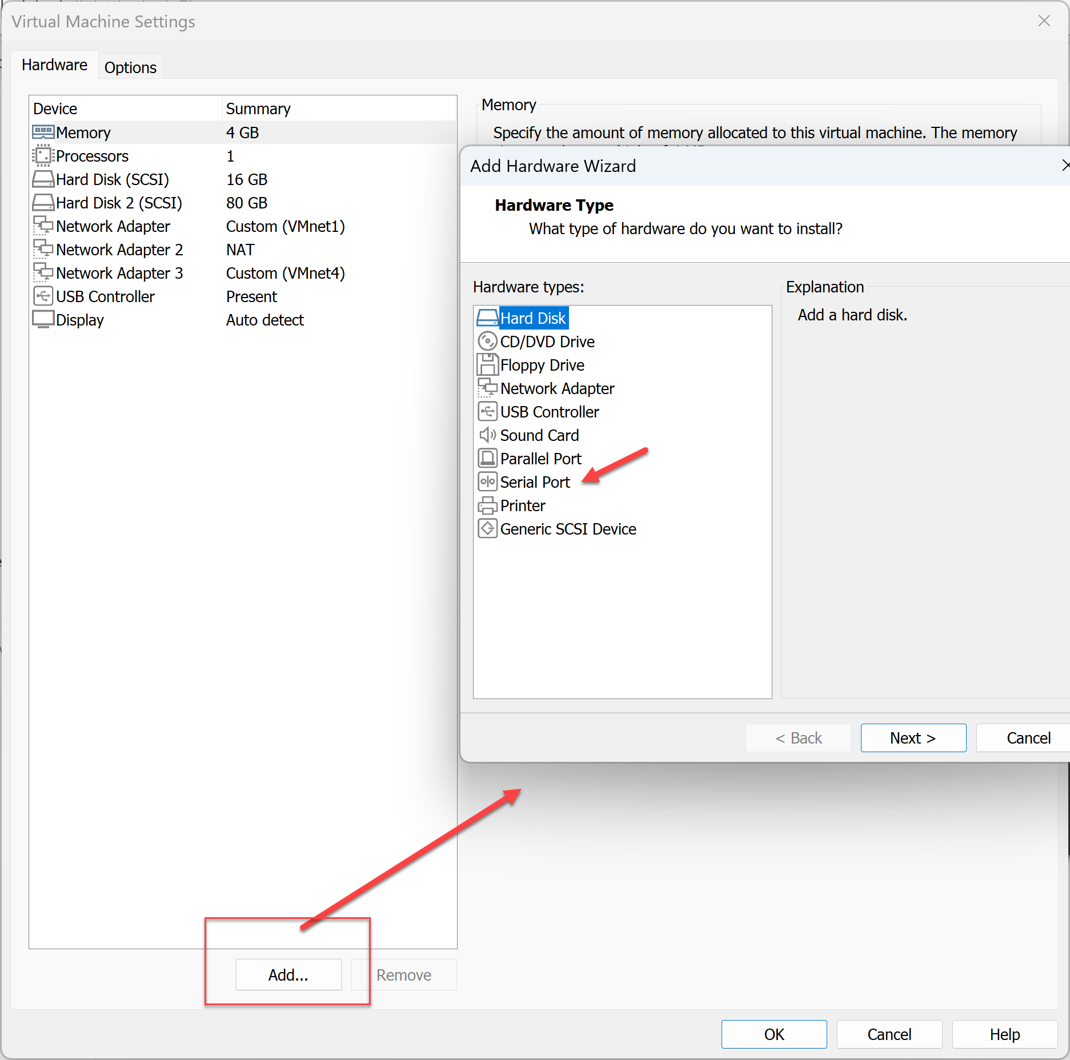Screen dimensions: 1070x1060
Task: Click the 'NAT' summary value
Action: coord(241,250)
